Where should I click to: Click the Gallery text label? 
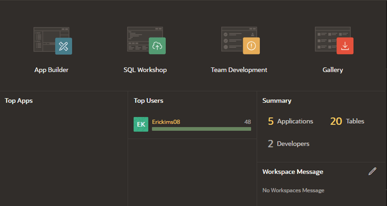333,70
